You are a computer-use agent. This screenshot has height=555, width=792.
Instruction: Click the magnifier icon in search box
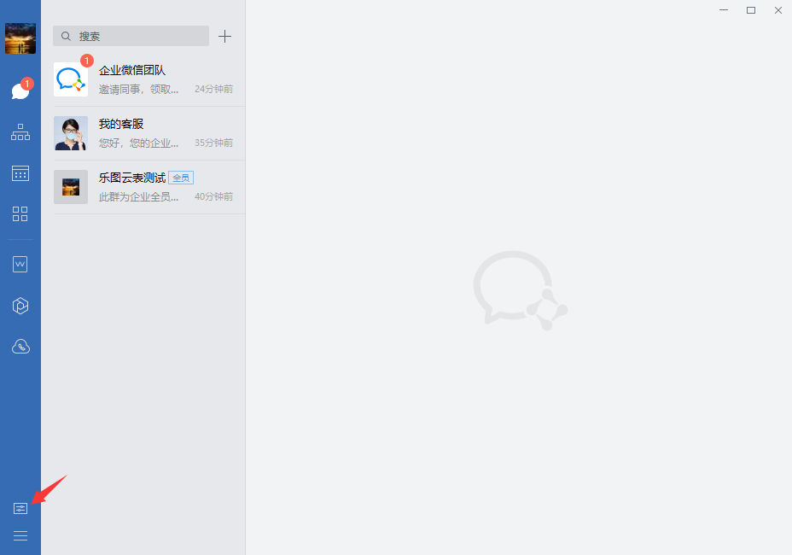[x=66, y=37]
